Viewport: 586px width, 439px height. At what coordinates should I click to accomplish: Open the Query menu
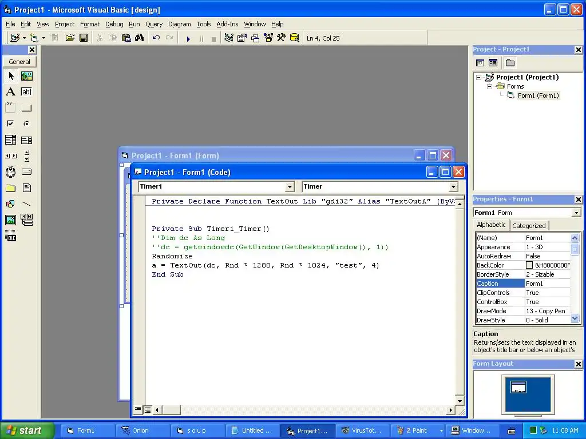tap(154, 24)
